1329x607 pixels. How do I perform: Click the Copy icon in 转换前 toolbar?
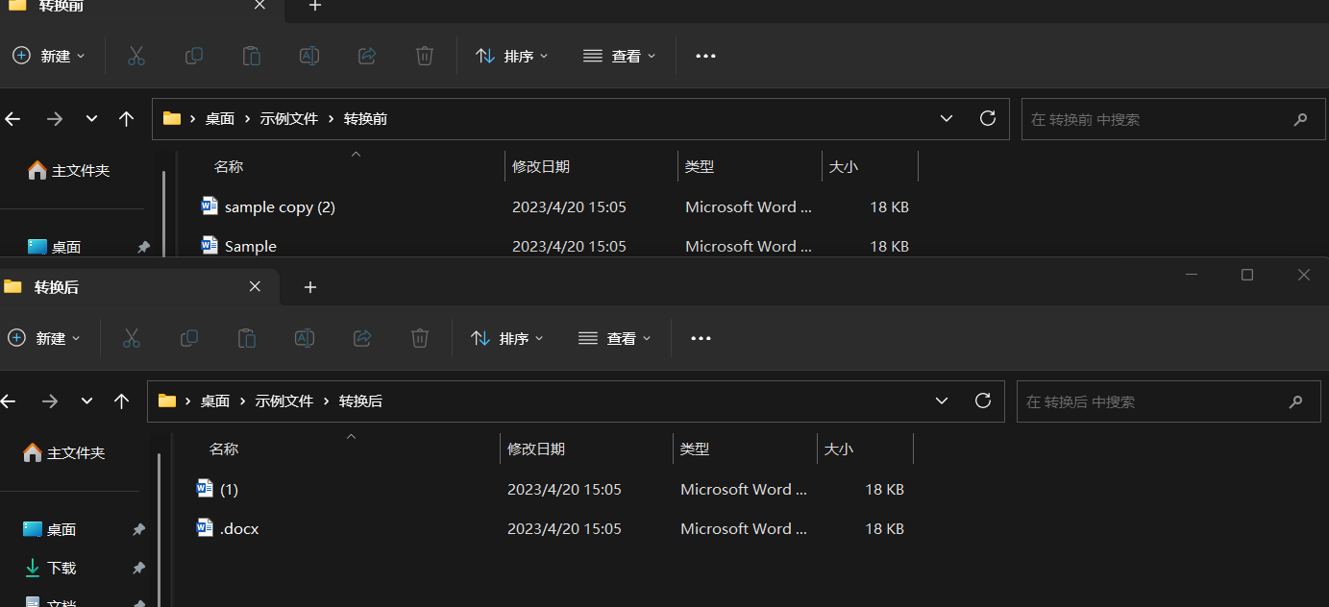click(x=194, y=55)
